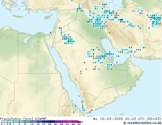Image resolution: width=162 pixels, height=125 pixels.
Task: Click the 'ECMWF' model label
Action: tap(41, 119)
